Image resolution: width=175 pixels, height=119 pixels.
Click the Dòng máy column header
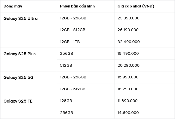click(28, 6)
